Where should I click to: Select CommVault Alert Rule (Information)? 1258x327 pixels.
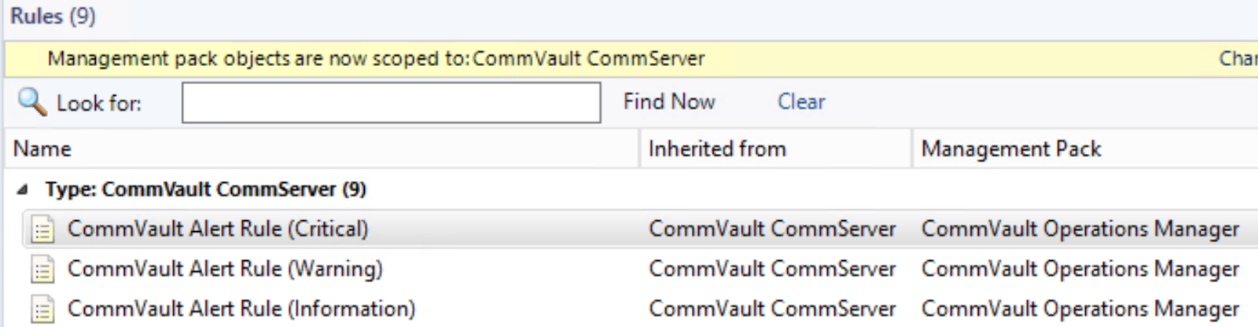click(241, 309)
